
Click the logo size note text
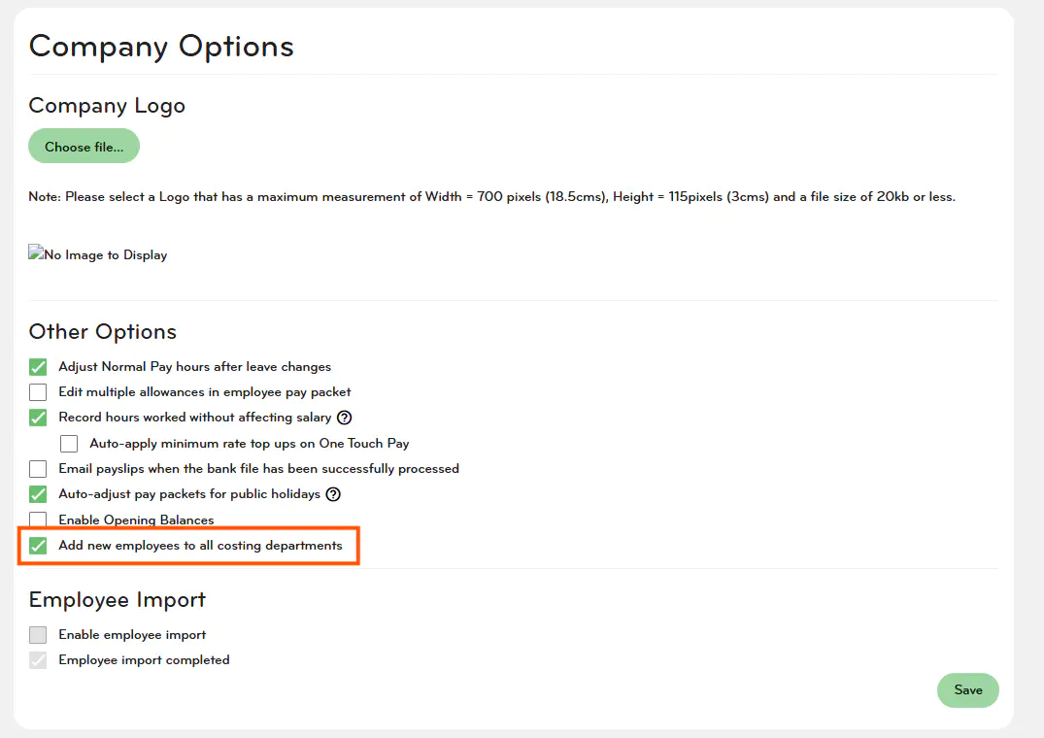click(x=491, y=197)
